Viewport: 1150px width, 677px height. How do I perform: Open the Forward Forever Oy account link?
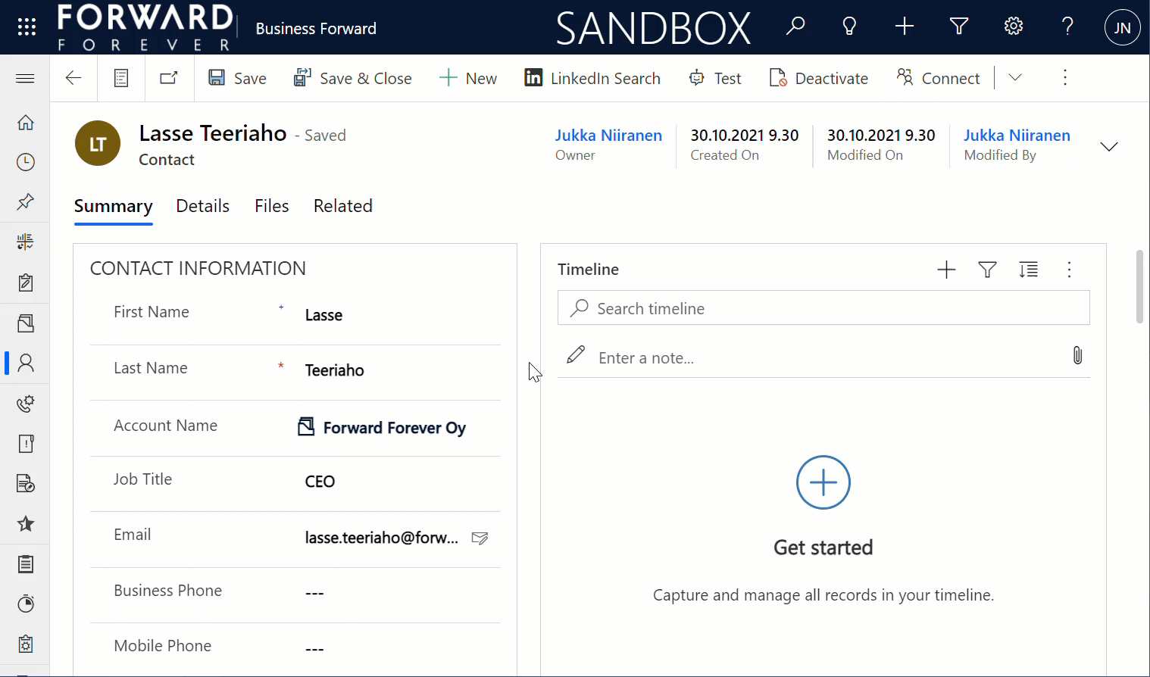pos(395,428)
